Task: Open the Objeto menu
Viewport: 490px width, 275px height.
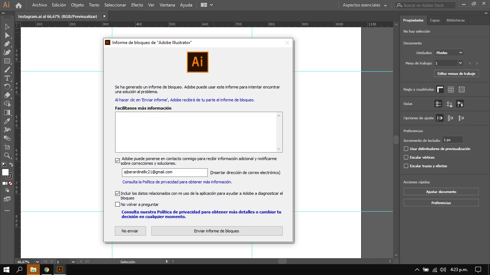Action: (77, 5)
